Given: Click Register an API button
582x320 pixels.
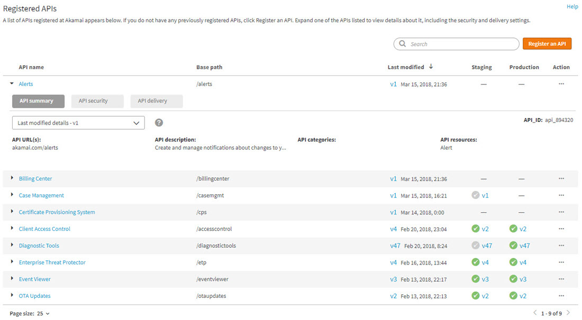Looking at the screenshot, I should pyautogui.click(x=547, y=44).
